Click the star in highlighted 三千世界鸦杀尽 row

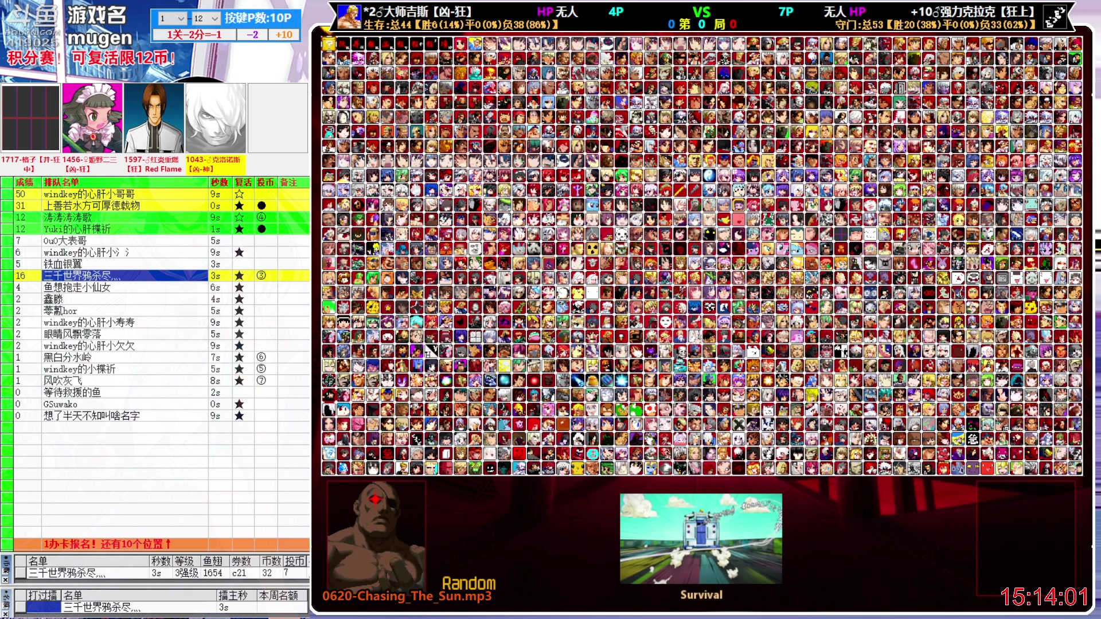[239, 276]
